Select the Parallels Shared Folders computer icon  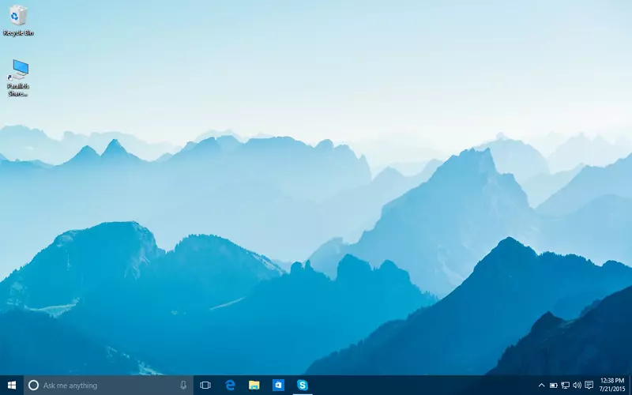coord(18,70)
